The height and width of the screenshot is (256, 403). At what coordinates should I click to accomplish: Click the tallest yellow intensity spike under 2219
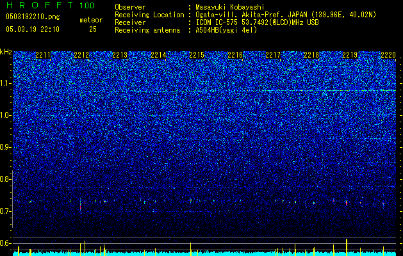click(347, 247)
